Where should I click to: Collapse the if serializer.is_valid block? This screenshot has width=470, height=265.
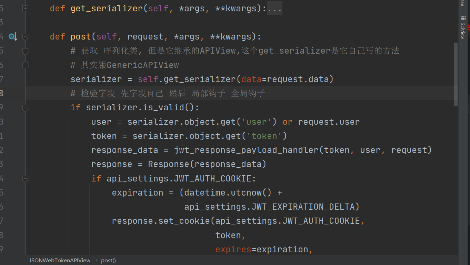(x=25, y=108)
